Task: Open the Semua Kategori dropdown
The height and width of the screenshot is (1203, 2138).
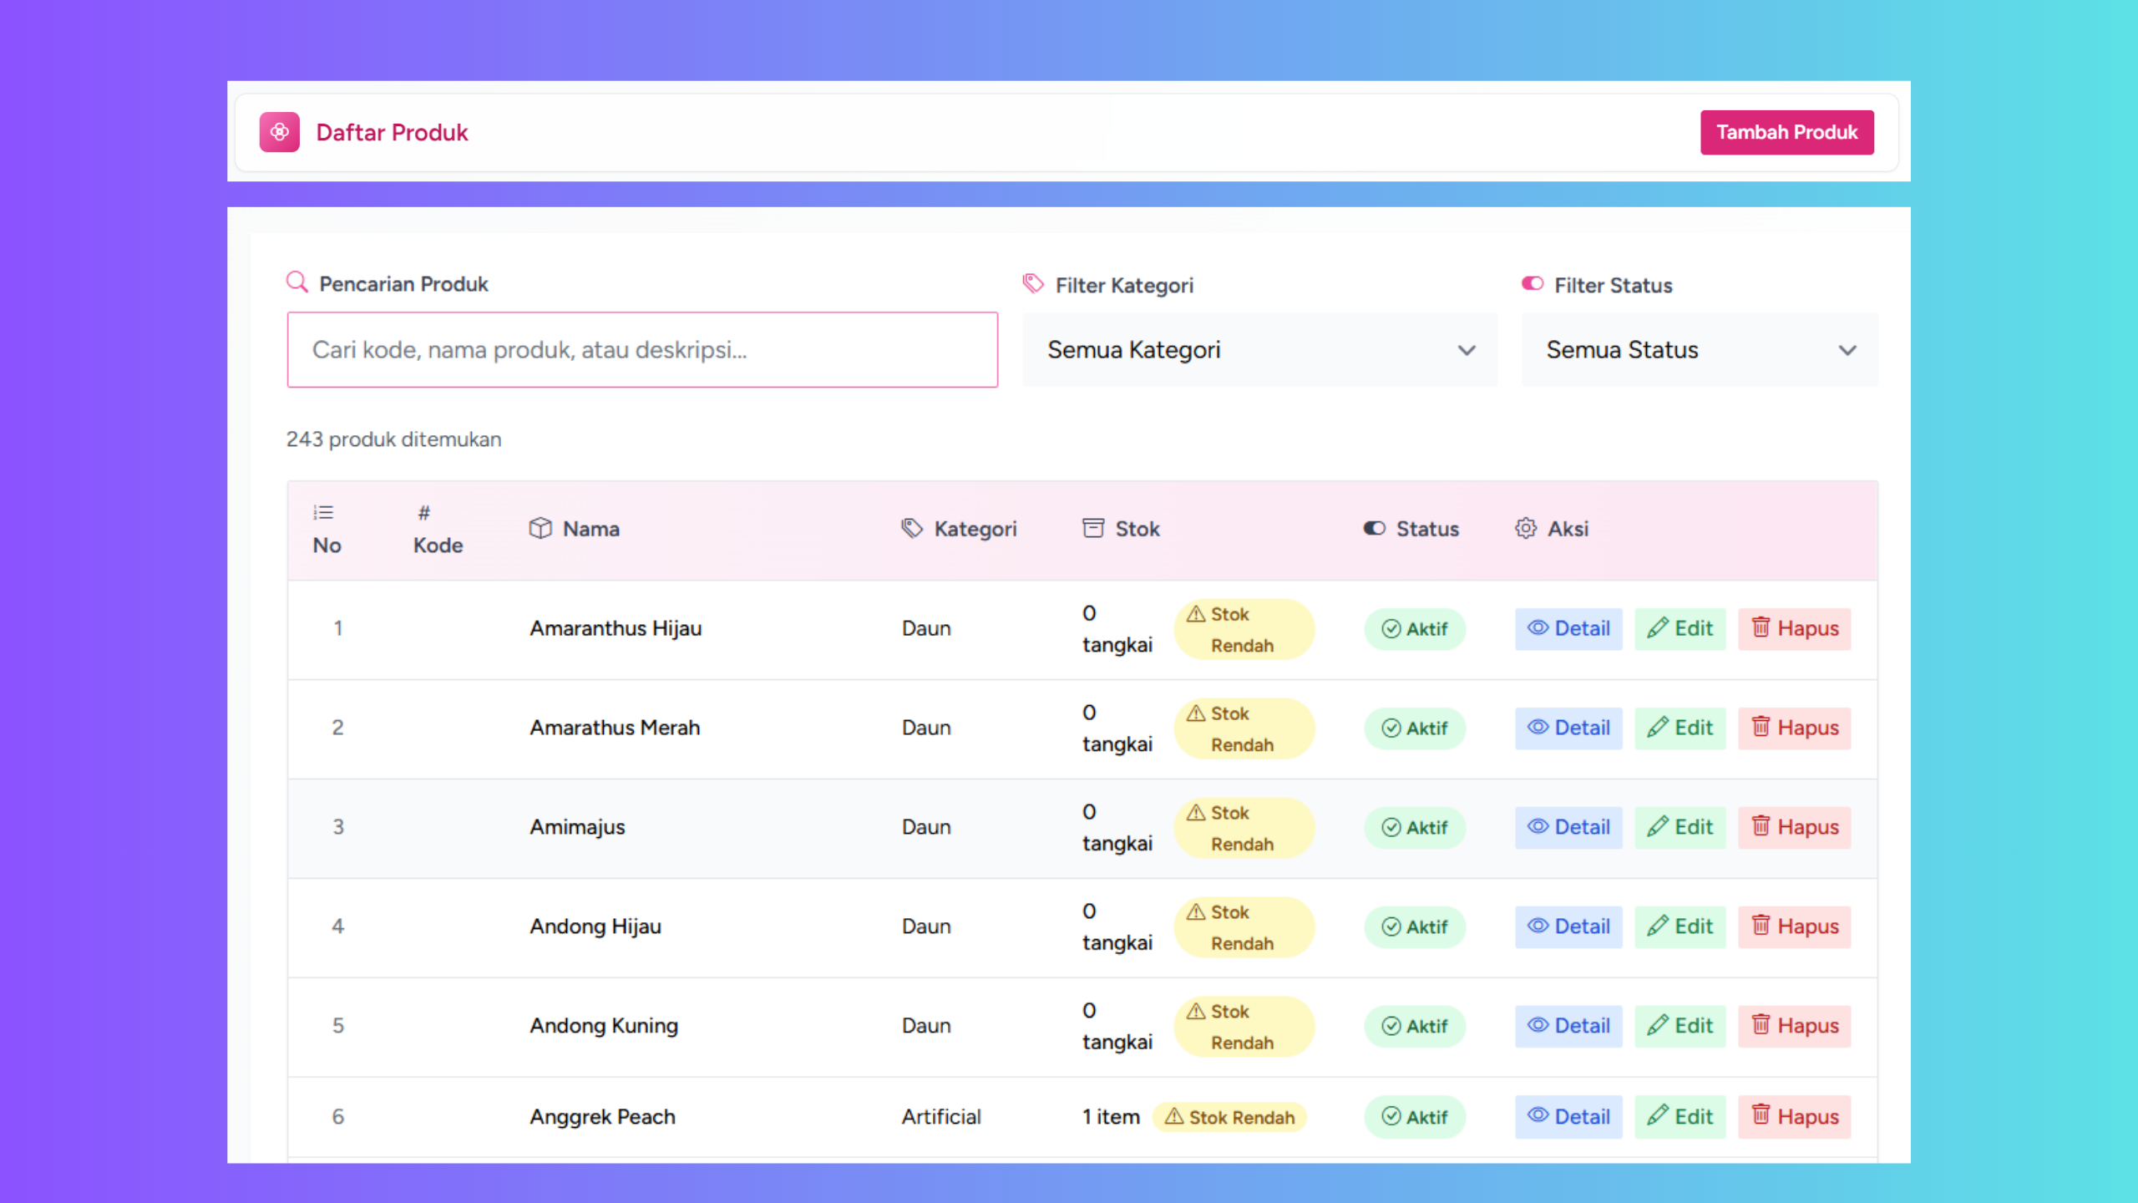Action: coord(1259,350)
